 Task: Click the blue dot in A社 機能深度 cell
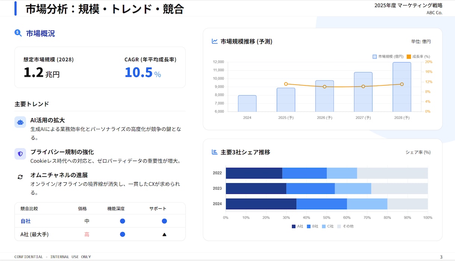122,235
